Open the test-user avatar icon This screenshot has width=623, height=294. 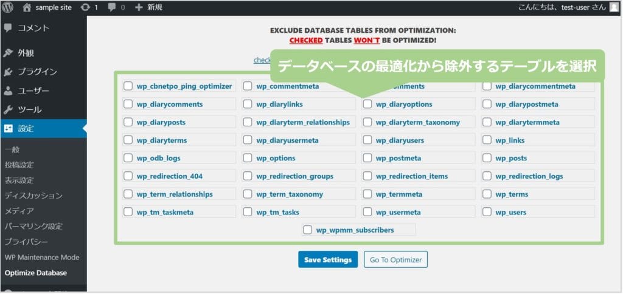(614, 7)
